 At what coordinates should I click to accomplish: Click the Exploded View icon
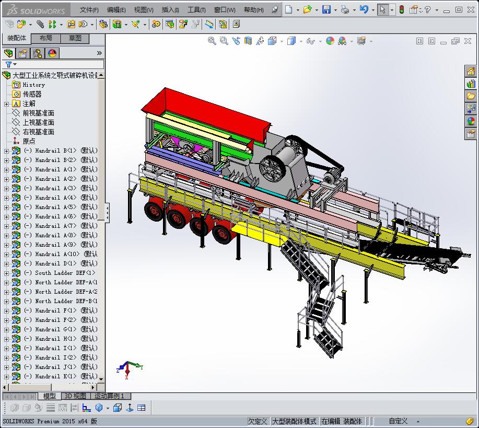(x=183, y=24)
